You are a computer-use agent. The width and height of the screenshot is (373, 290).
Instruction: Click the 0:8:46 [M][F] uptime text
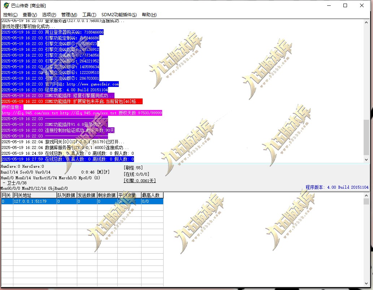point(95,172)
